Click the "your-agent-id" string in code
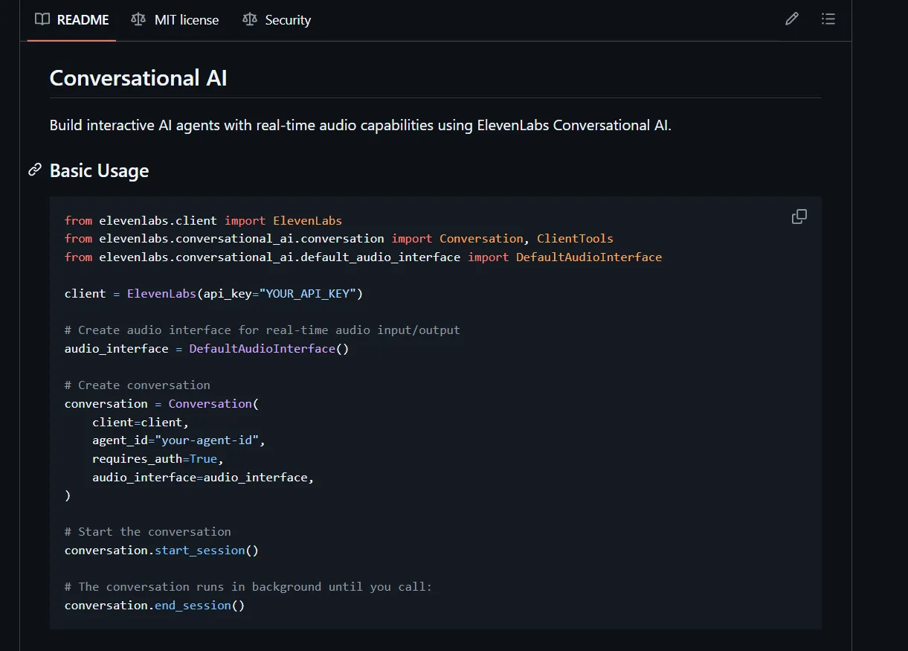 tap(207, 440)
